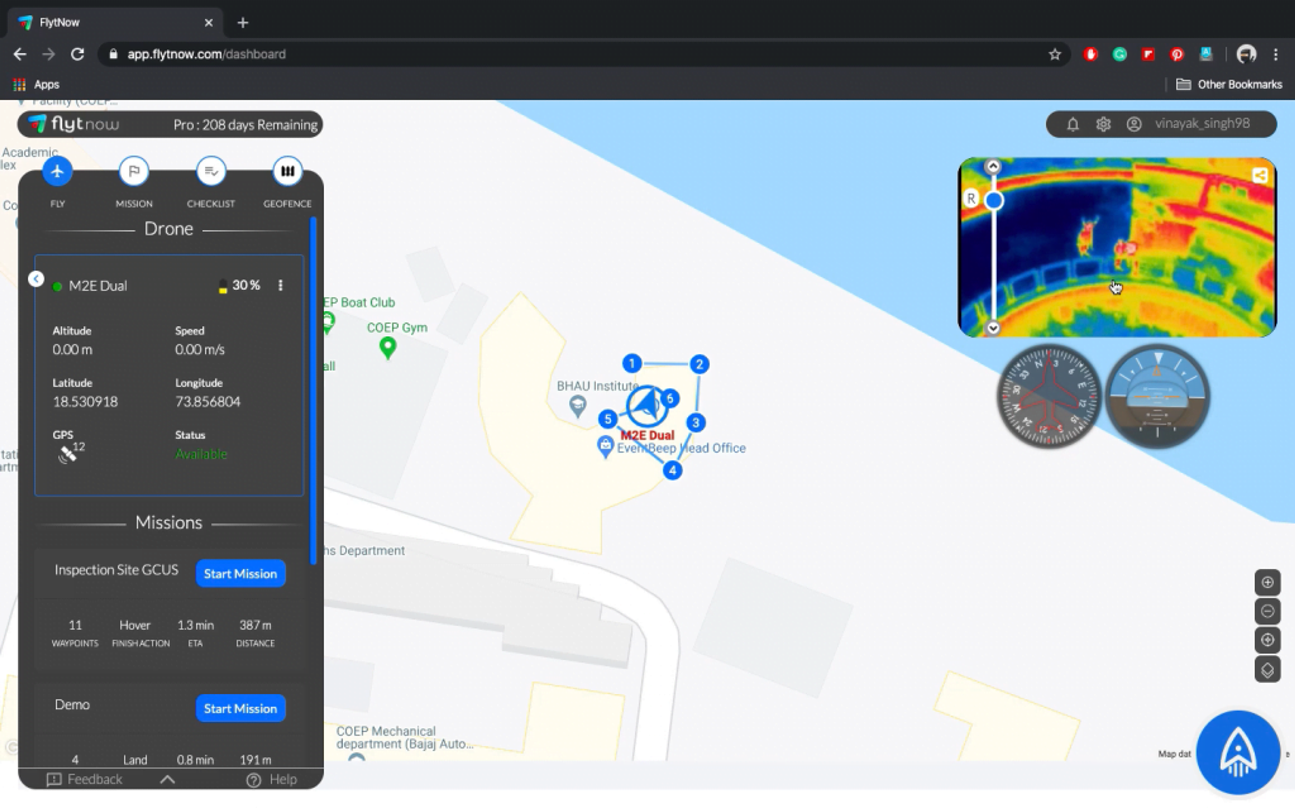Open the Checklist tab icon

tap(211, 172)
